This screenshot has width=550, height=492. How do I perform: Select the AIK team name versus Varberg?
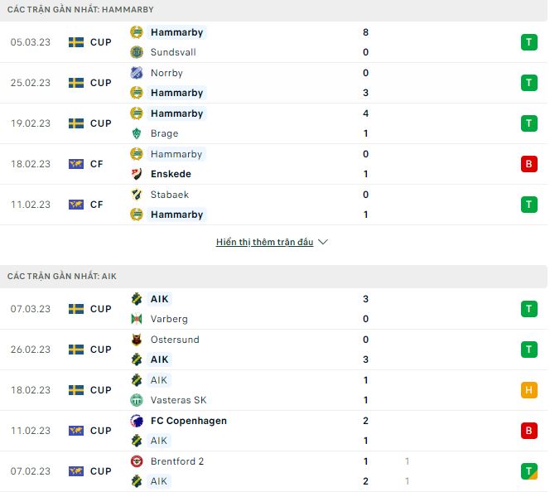160,299
